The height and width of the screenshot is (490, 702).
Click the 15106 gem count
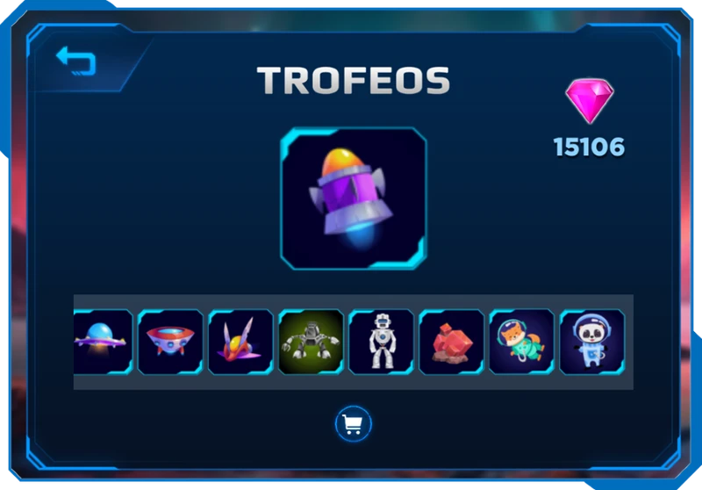point(589,147)
